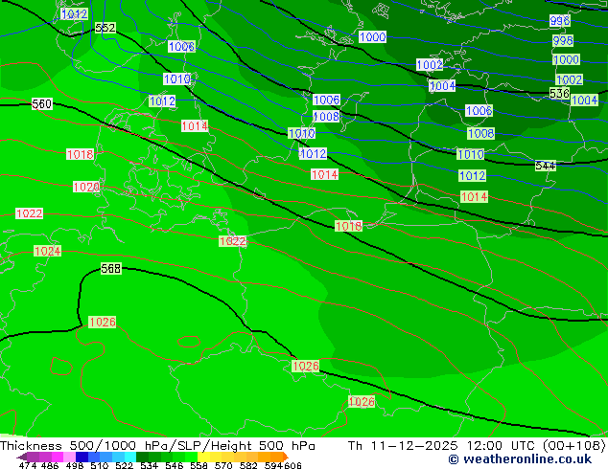Click legend value 606
The width and height of the screenshot is (608, 469).
(x=292, y=465)
